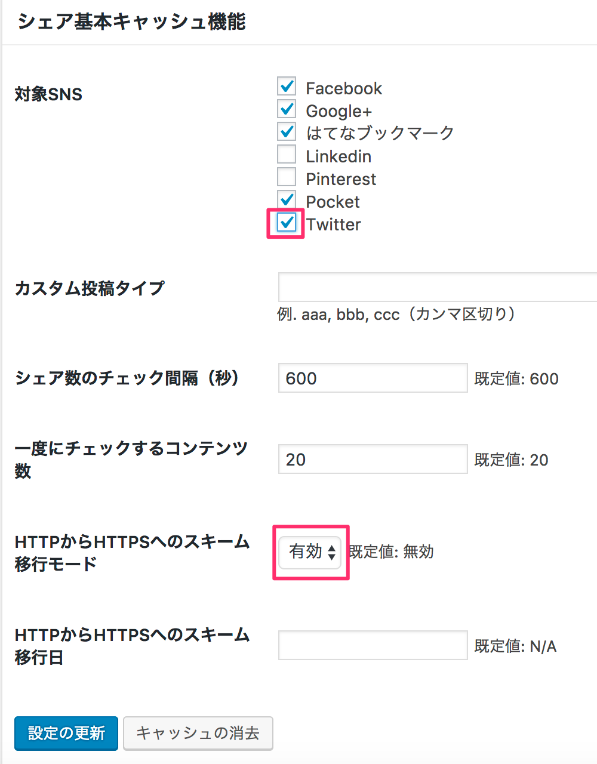Screen dimensions: 597x764
Task: Open the スキーム移行モード dropdown showing 有効
Action: pyautogui.click(x=310, y=552)
